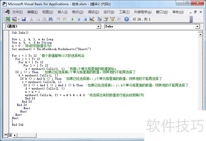Click the Excel-menu icon left of 文件
The height and width of the screenshot is (141, 206).
[7, 12]
